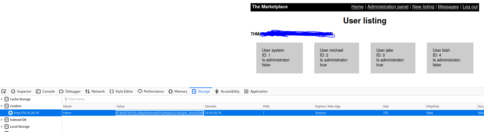Click the Domain column header
Viewport: 484px width, 132px height.
pyautogui.click(x=233, y=106)
